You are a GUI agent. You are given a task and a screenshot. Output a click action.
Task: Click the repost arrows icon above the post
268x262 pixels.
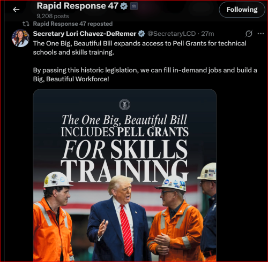pyautogui.click(x=26, y=24)
